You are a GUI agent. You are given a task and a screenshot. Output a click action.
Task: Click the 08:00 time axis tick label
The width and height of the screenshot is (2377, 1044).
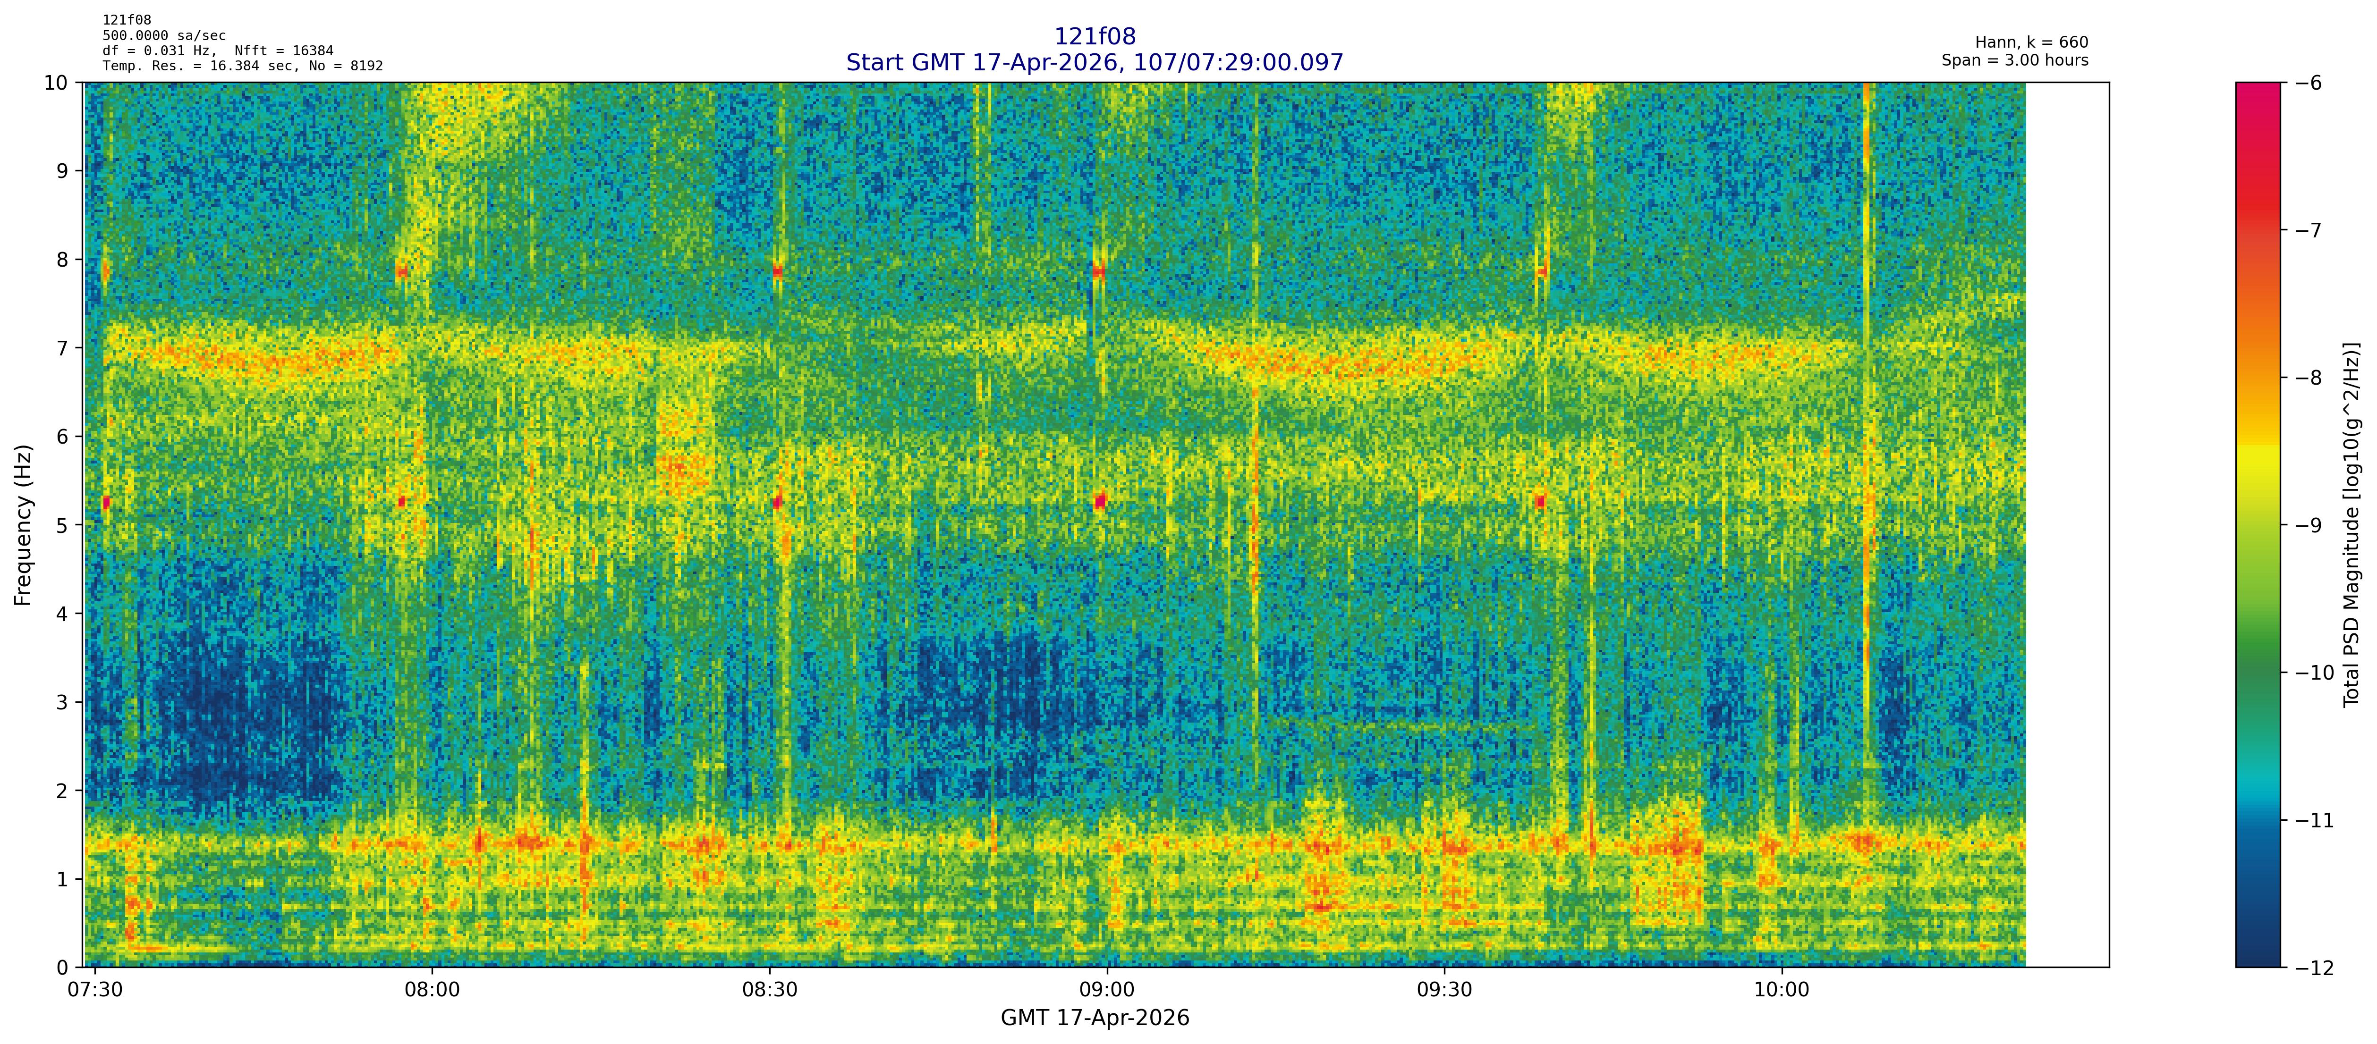(432, 991)
